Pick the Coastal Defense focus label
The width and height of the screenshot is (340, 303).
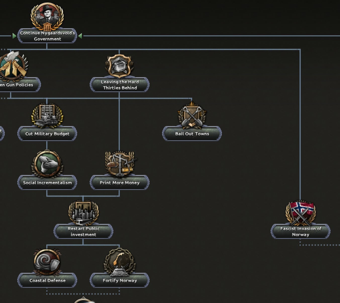(47, 280)
